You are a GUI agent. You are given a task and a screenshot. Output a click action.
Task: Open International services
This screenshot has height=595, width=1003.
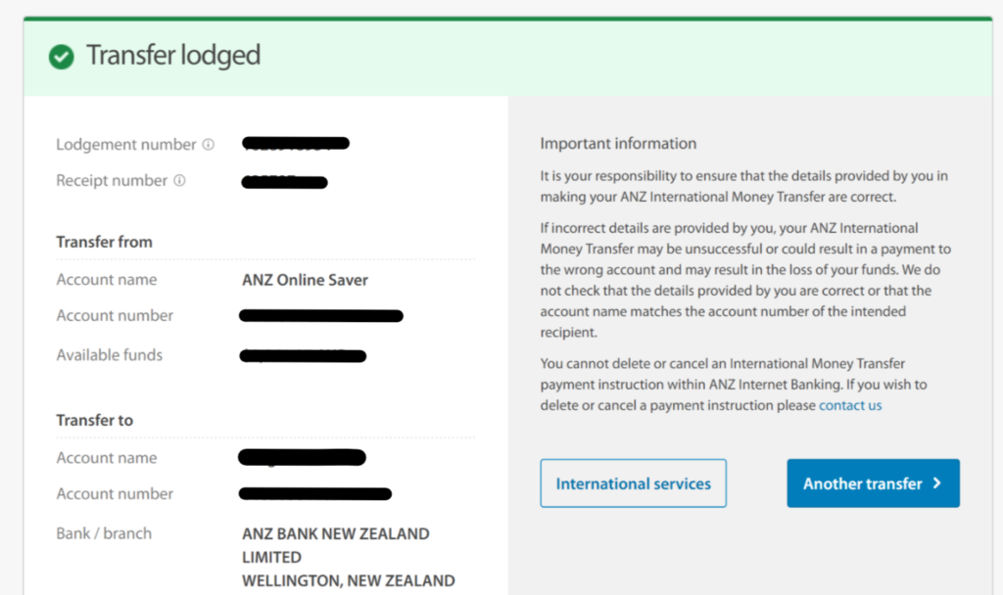tap(633, 483)
